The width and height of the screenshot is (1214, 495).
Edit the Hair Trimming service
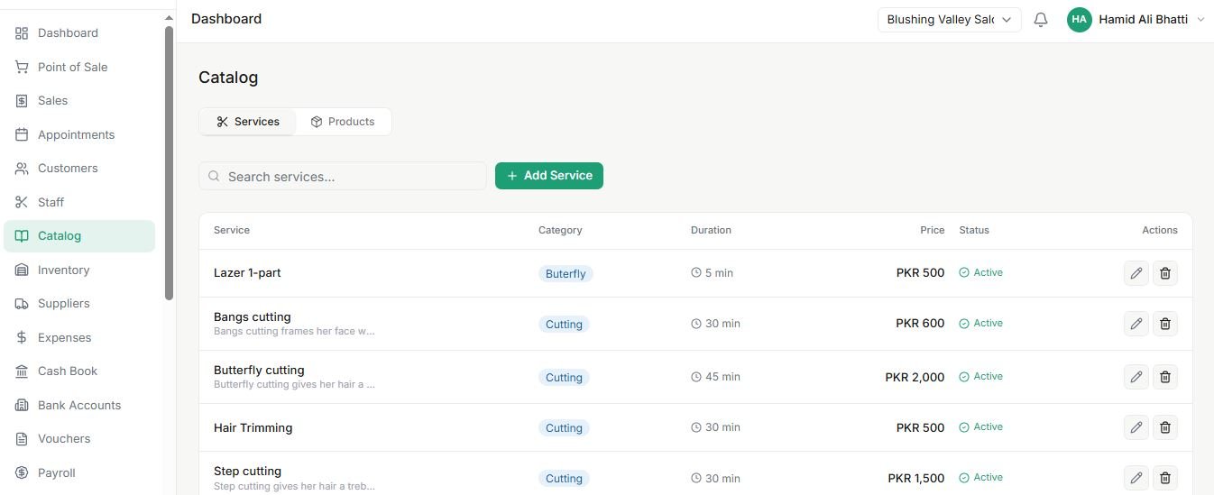[x=1136, y=427]
